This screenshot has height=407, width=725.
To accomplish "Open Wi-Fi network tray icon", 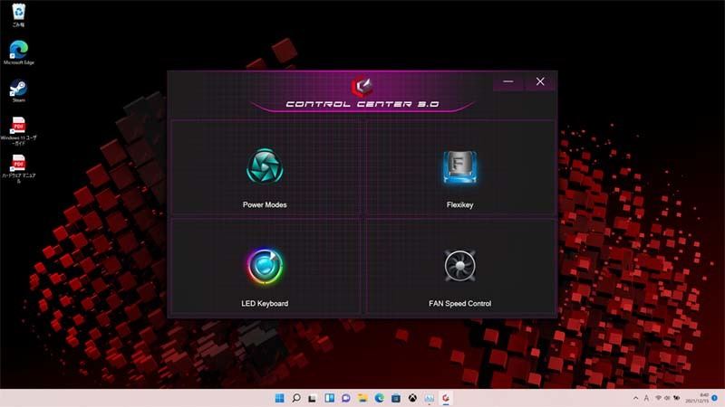I will (x=658, y=398).
